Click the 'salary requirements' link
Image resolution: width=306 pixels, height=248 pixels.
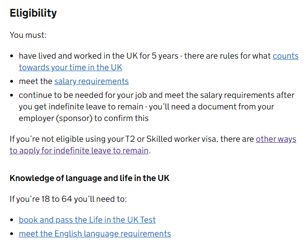[92, 81]
